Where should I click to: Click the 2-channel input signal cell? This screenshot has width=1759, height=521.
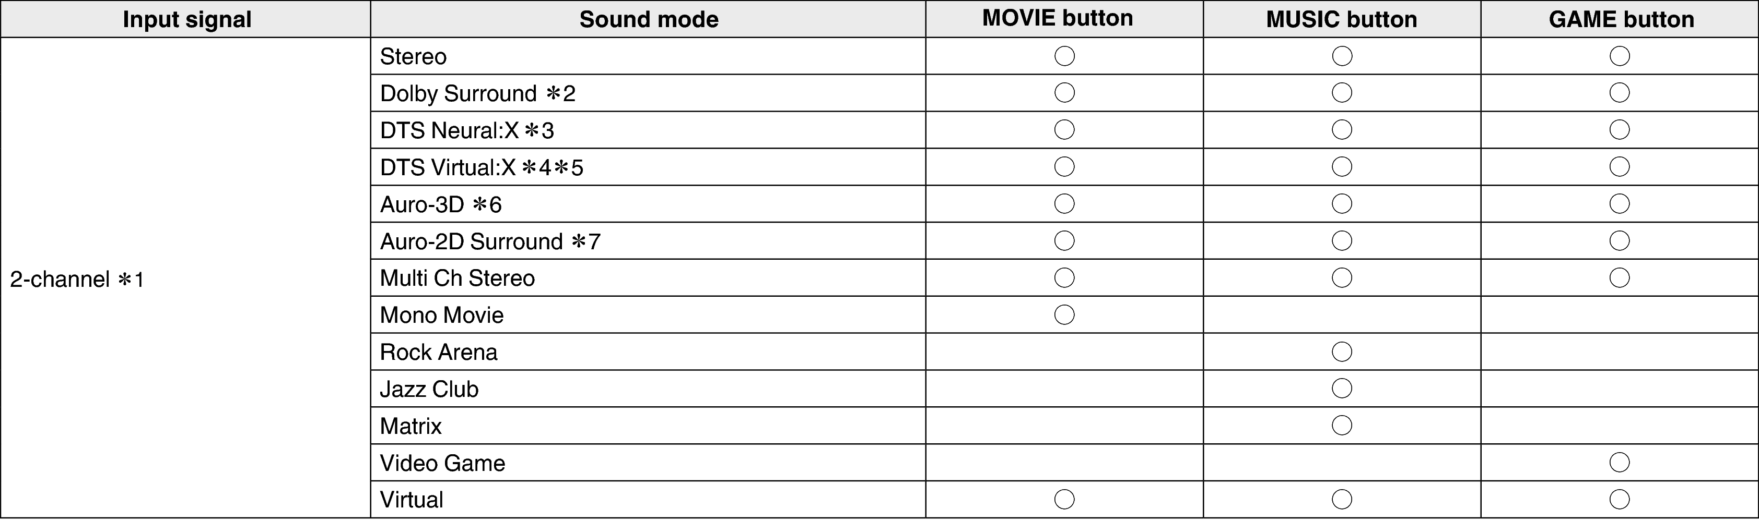pyautogui.click(x=77, y=280)
